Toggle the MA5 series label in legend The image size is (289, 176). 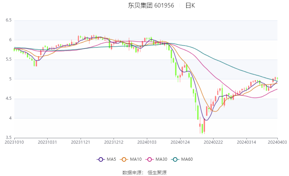pyautogui.click(x=111, y=159)
